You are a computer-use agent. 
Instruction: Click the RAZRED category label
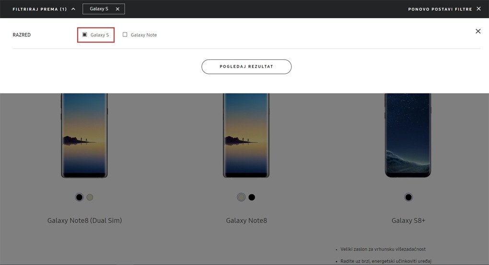(x=22, y=35)
